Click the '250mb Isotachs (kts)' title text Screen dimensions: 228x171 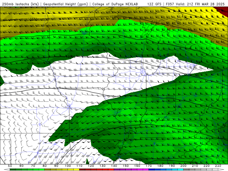20,4
